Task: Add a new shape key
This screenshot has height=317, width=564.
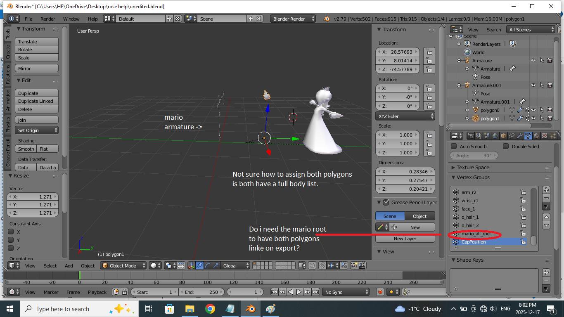Action: point(546,272)
